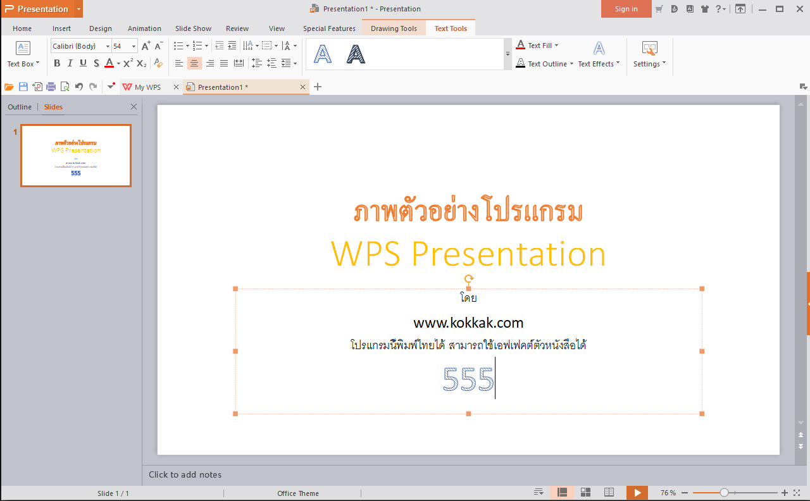This screenshot has width=810, height=501.
Task: Expand the numbering dropdown arrow
Action: [x=206, y=46]
